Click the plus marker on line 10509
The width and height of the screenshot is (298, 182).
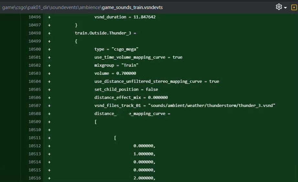click(49, 122)
